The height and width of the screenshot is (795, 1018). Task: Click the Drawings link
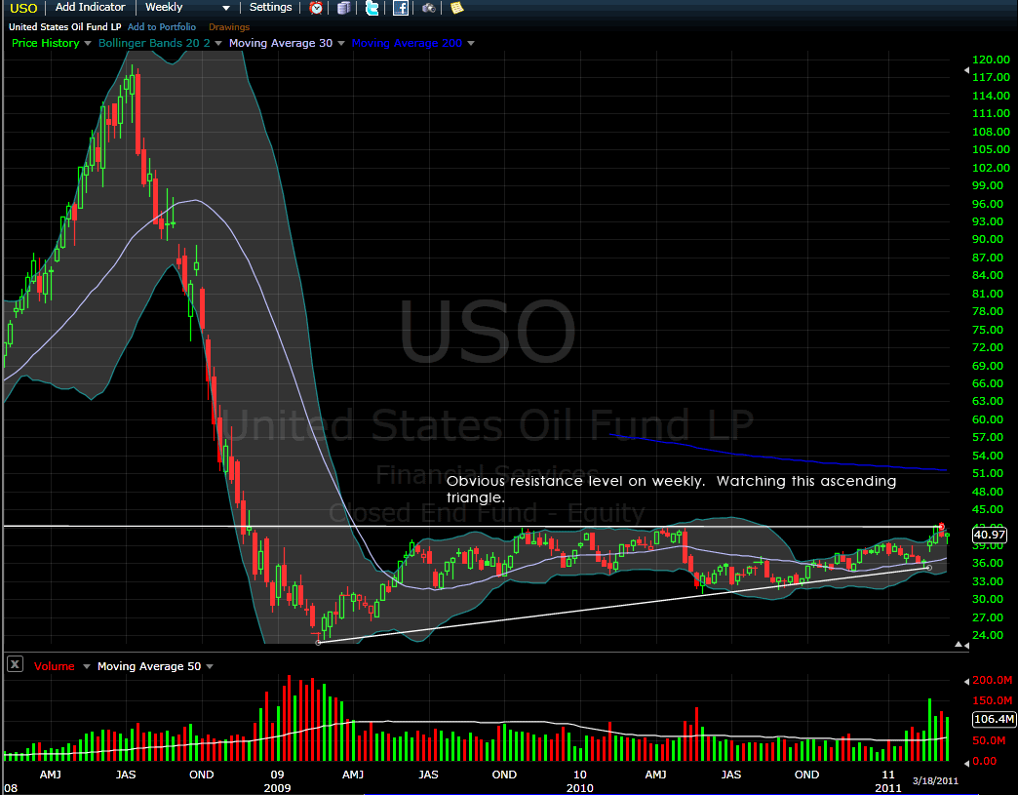coord(229,27)
